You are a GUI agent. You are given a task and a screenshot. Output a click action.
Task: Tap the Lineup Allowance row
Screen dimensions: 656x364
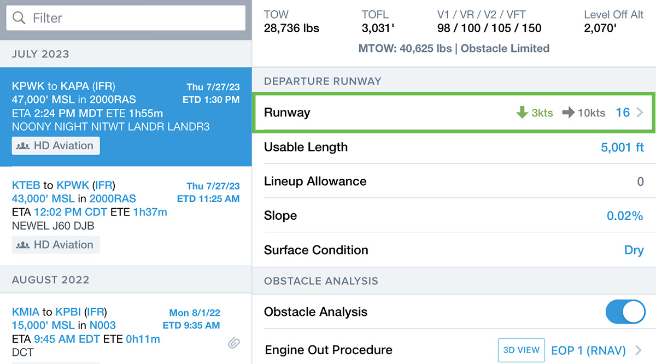(x=454, y=181)
